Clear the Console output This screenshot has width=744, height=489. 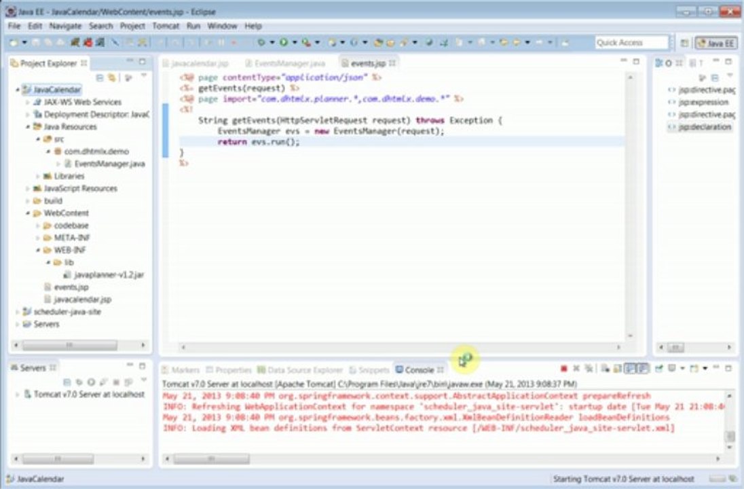click(x=605, y=368)
